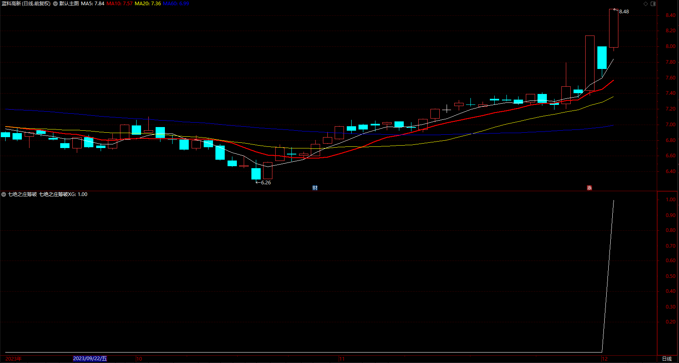Screen dimensions: 679x363
Task: Click the red 涨 marker icon
Action: (x=589, y=188)
